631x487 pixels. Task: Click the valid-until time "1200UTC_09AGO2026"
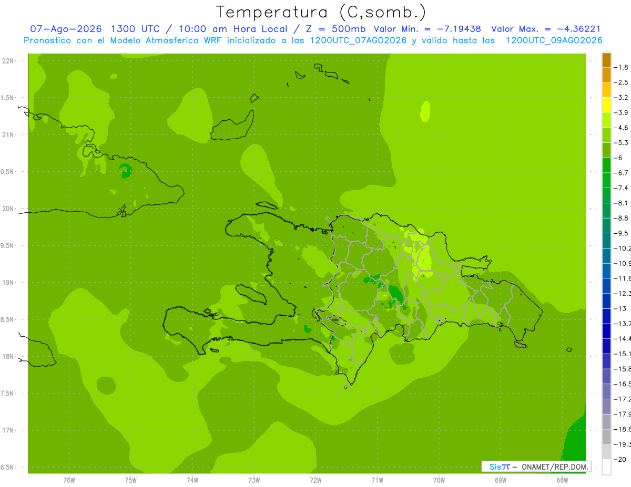click(x=554, y=40)
